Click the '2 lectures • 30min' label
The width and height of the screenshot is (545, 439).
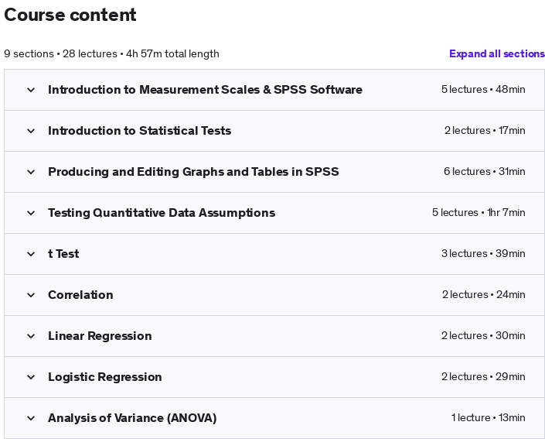483,336
